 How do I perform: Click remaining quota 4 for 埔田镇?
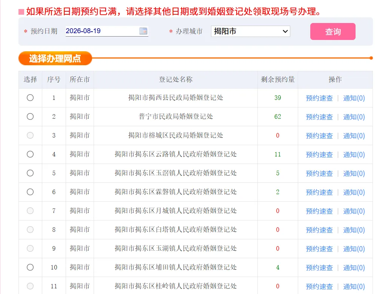point(278,267)
